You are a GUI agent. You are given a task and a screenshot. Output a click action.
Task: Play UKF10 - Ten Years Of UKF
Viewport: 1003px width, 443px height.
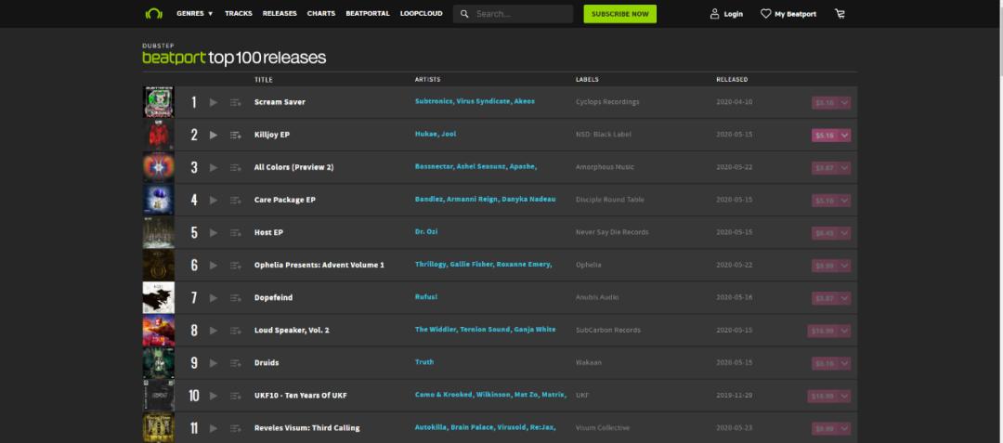[214, 396]
